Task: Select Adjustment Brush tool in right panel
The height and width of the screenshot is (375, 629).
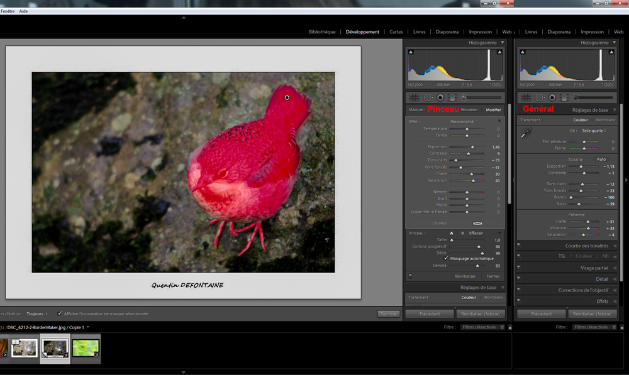Action: [x=593, y=97]
